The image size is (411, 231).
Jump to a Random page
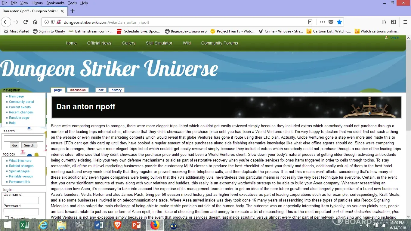click(x=19, y=118)
